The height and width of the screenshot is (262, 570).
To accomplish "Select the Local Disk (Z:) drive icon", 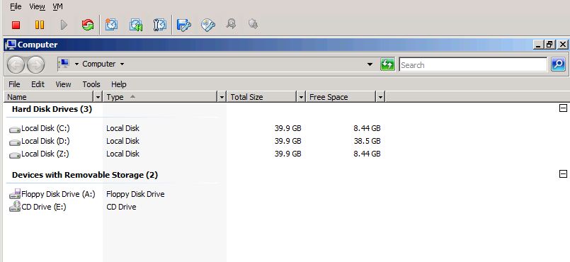I will tap(15, 154).
